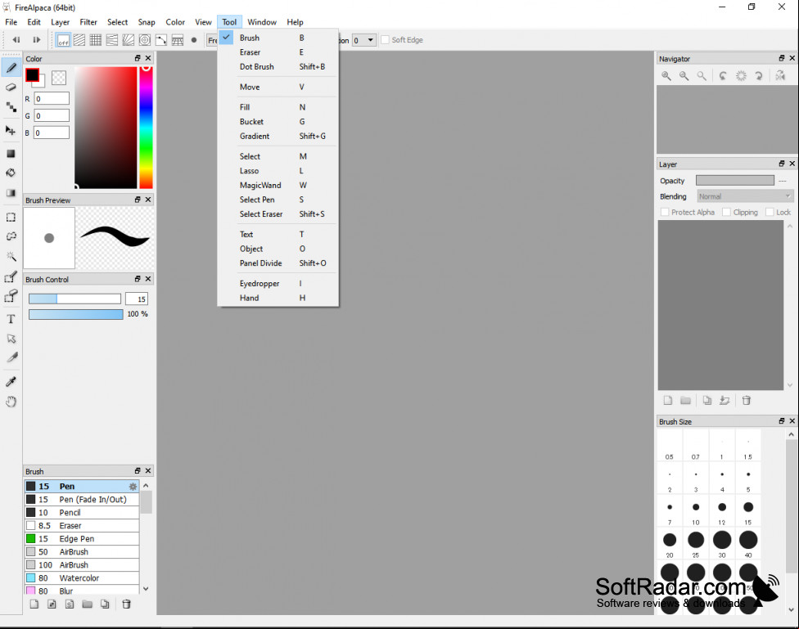
Task: Float the Brush Control panel
Action: [x=138, y=279]
